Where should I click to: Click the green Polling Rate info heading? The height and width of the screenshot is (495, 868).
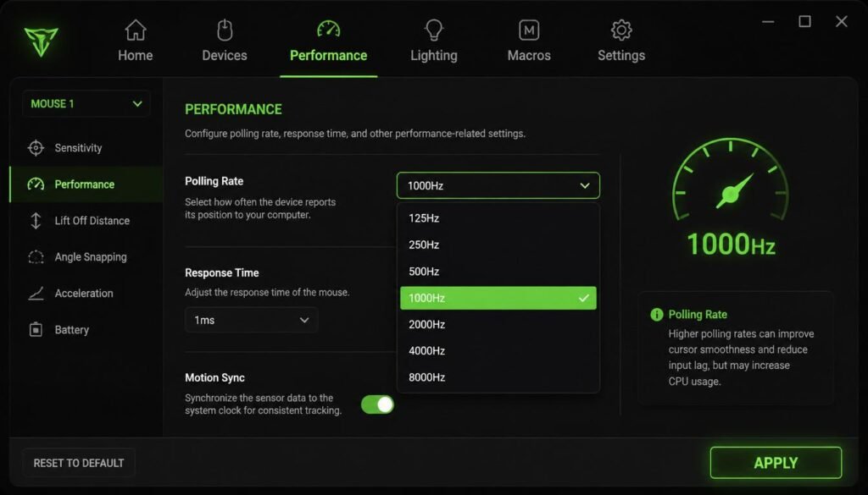coord(698,315)
